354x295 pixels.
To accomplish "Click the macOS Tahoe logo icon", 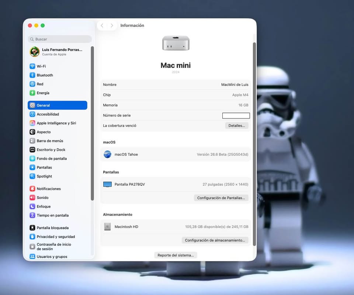I will [x=107, y=155].
